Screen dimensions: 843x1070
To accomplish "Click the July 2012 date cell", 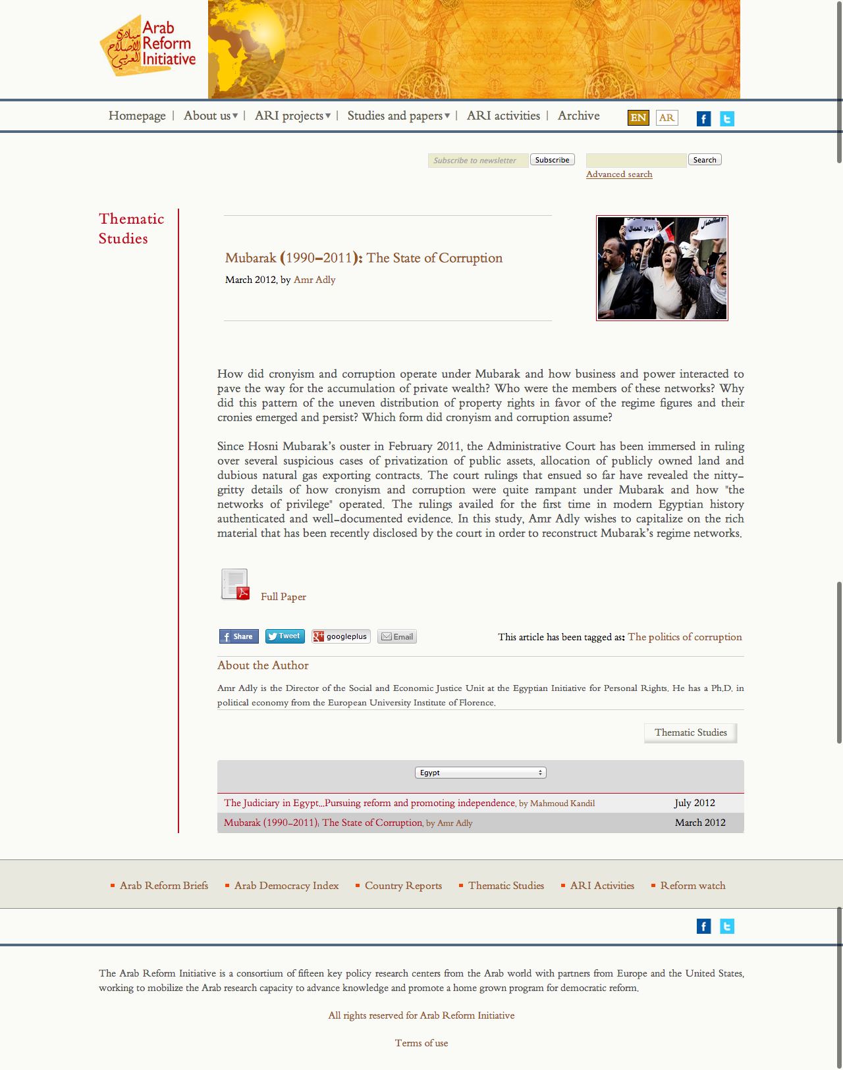I will (x=695, y=803).
